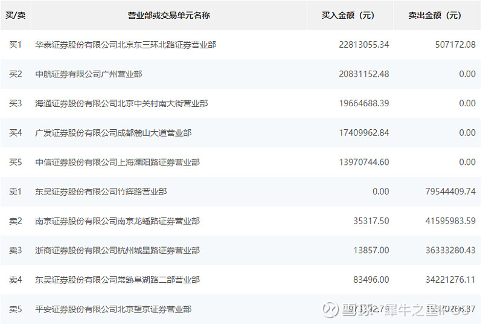
Task: Click sell amount 507172.08
Action: (455, 45)
